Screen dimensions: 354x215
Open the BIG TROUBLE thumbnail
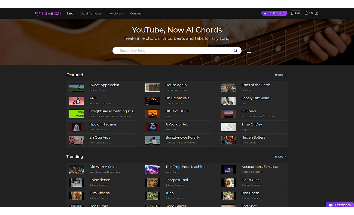152,114
